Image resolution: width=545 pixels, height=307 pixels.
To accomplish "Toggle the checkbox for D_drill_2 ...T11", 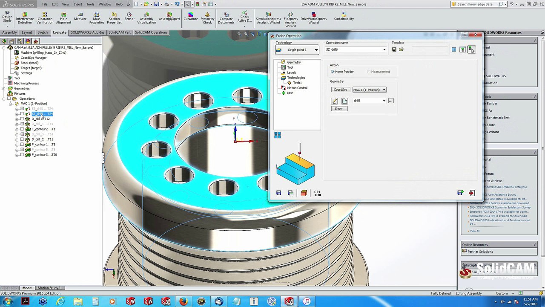I will pyautogui.click(x=22, y=139).
